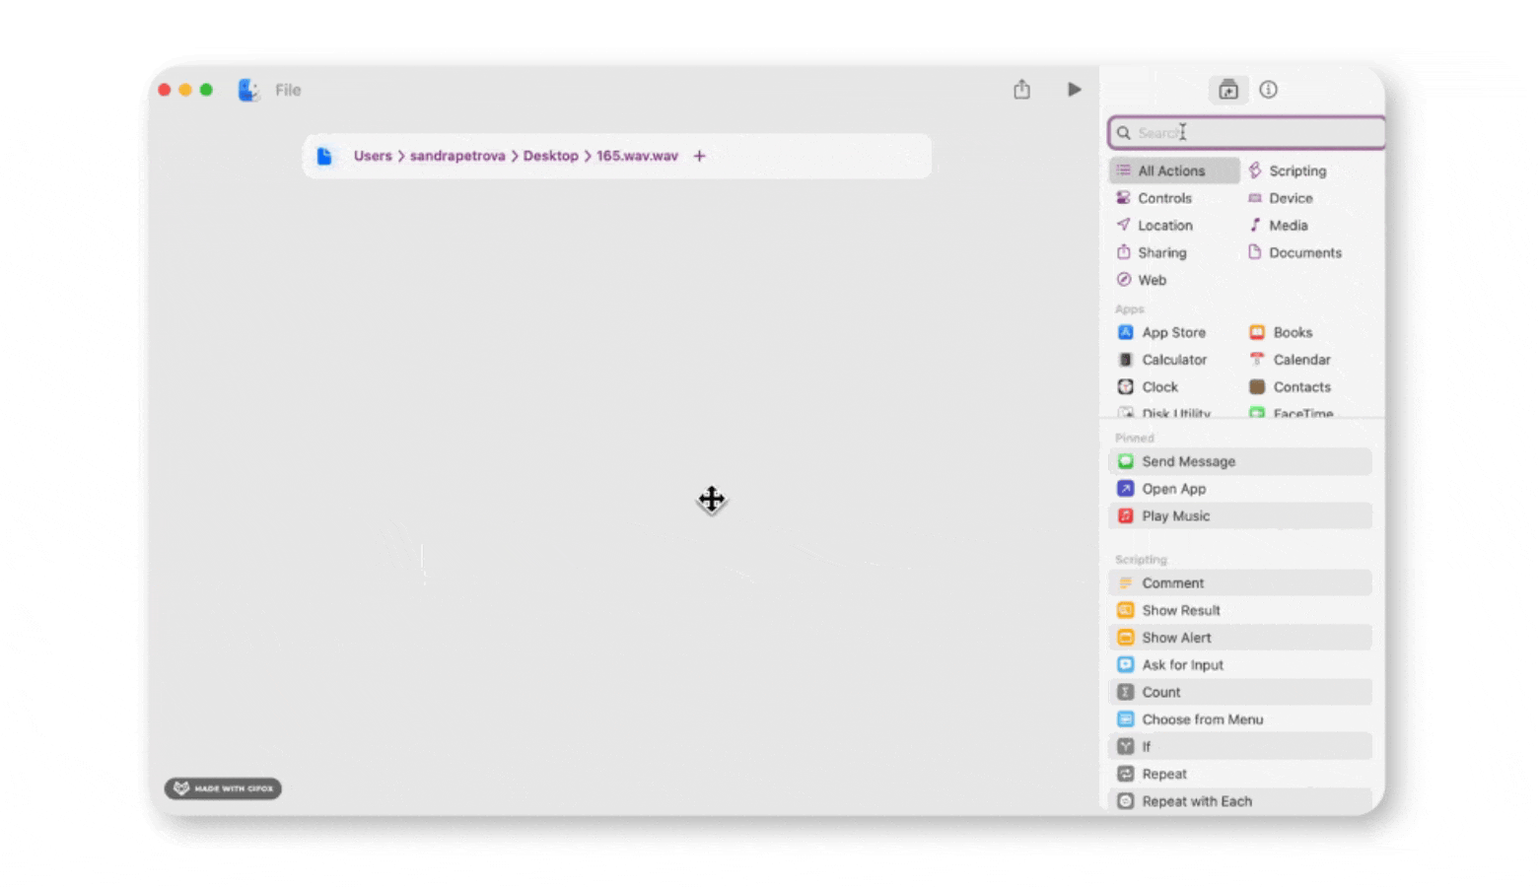
Task: Open the Web category
Action: [x=1142, y=281]
